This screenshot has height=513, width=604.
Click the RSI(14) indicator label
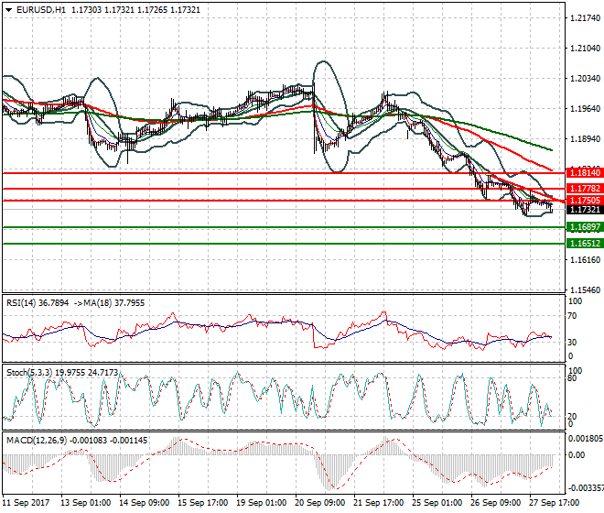(x=38, y=303)
